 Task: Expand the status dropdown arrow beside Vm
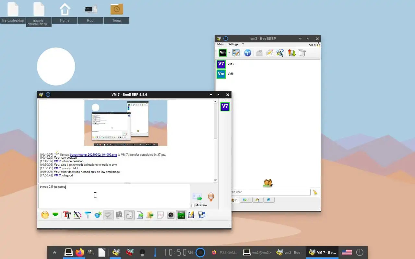[x=229, y=53]
